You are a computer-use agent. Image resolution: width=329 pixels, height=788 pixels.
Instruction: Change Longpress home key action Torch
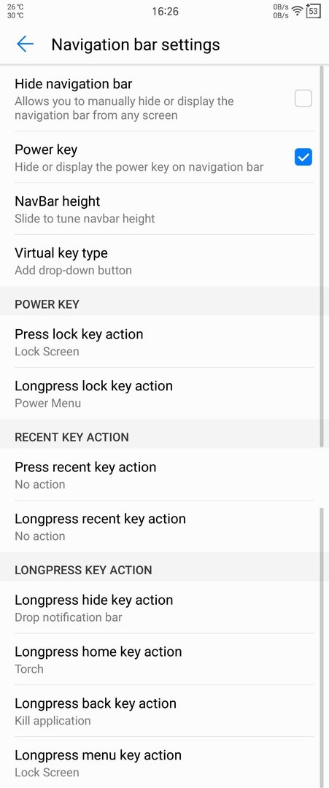(164, 660)
